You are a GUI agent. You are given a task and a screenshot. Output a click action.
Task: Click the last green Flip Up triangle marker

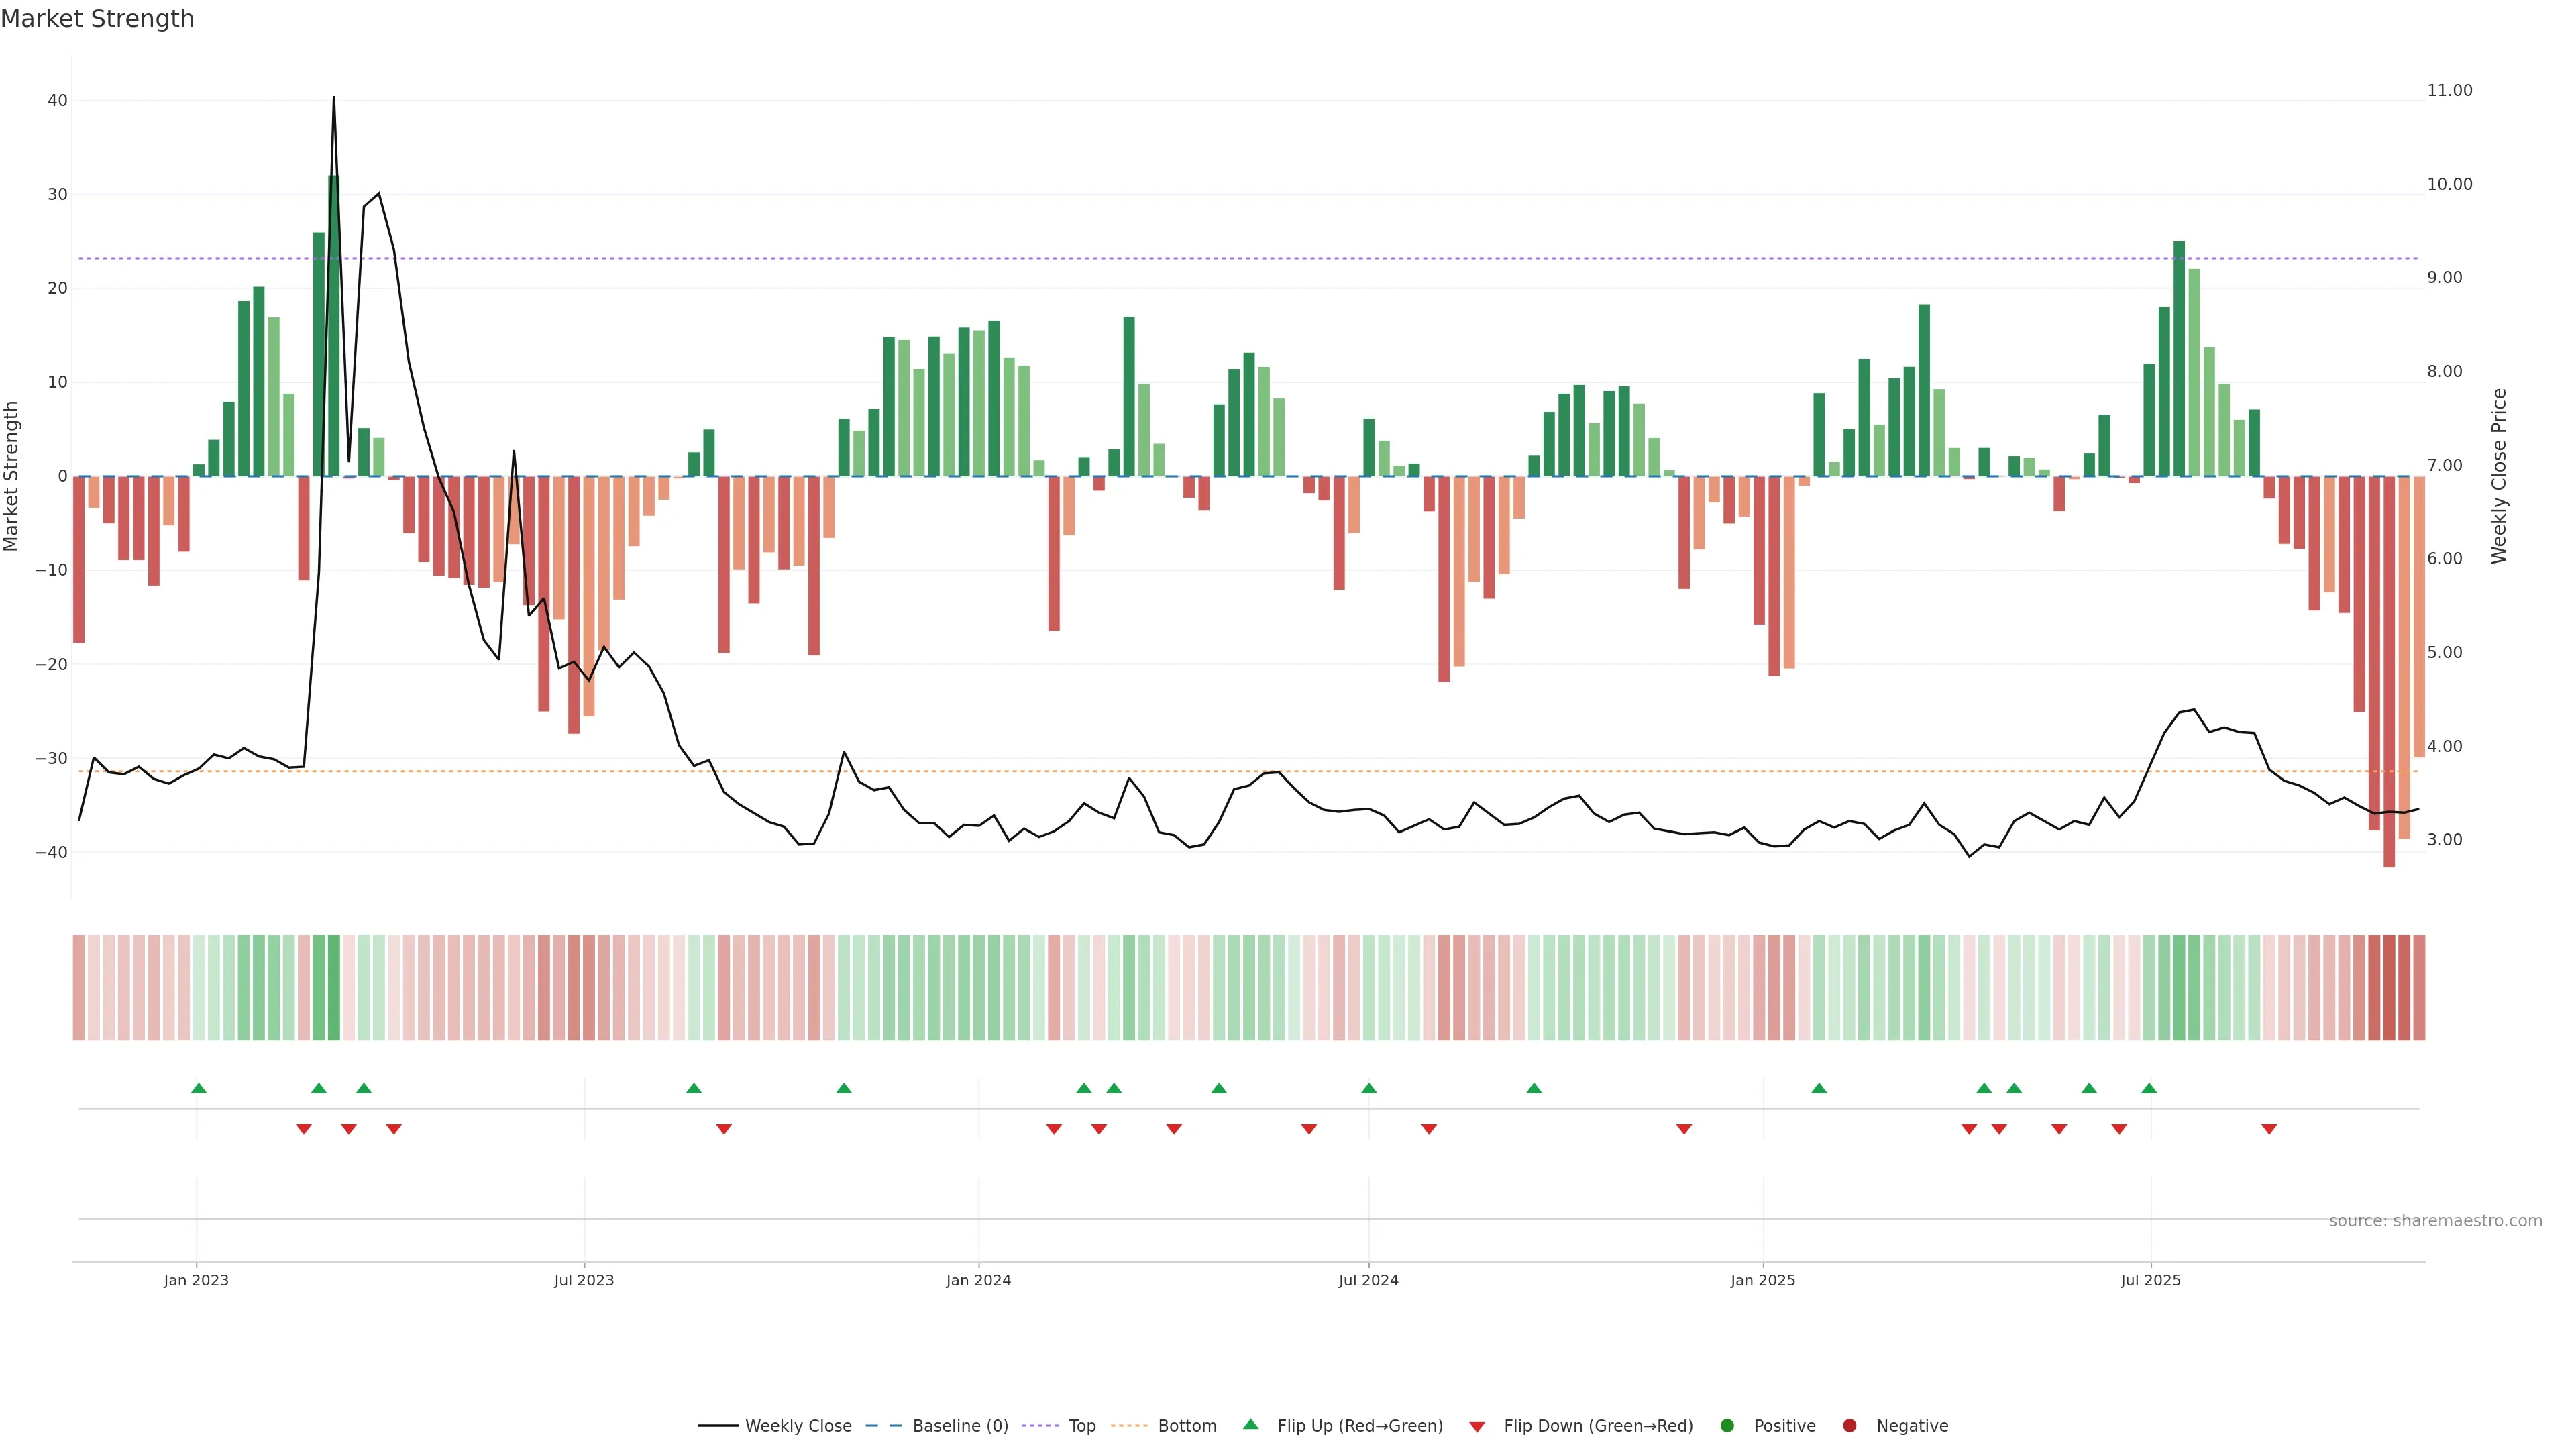coord(2149,1088)
